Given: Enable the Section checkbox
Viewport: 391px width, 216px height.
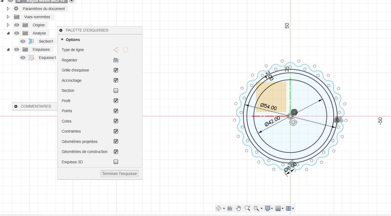Looking at the screenshot, I should pyautogui.click(x=116, y=90).
